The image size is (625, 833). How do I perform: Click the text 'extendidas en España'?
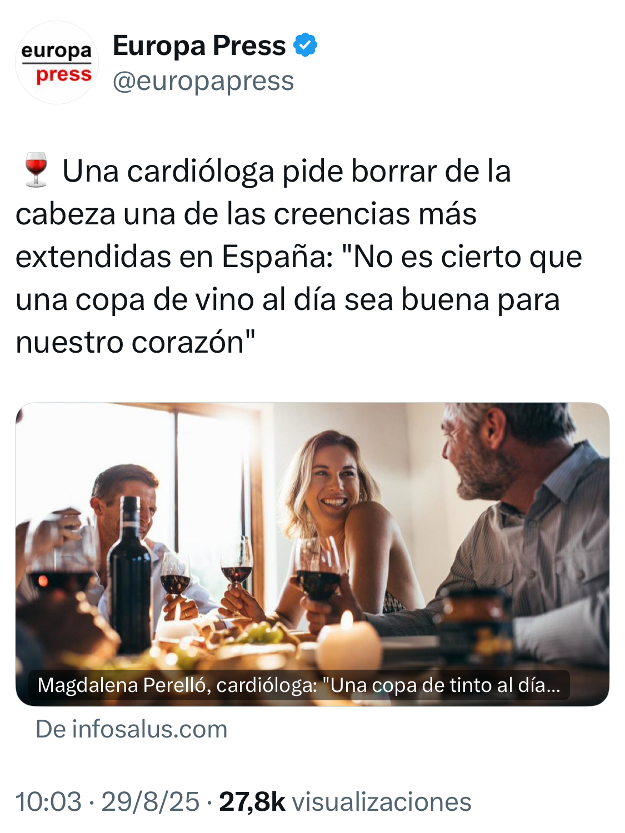coord(174,257)
